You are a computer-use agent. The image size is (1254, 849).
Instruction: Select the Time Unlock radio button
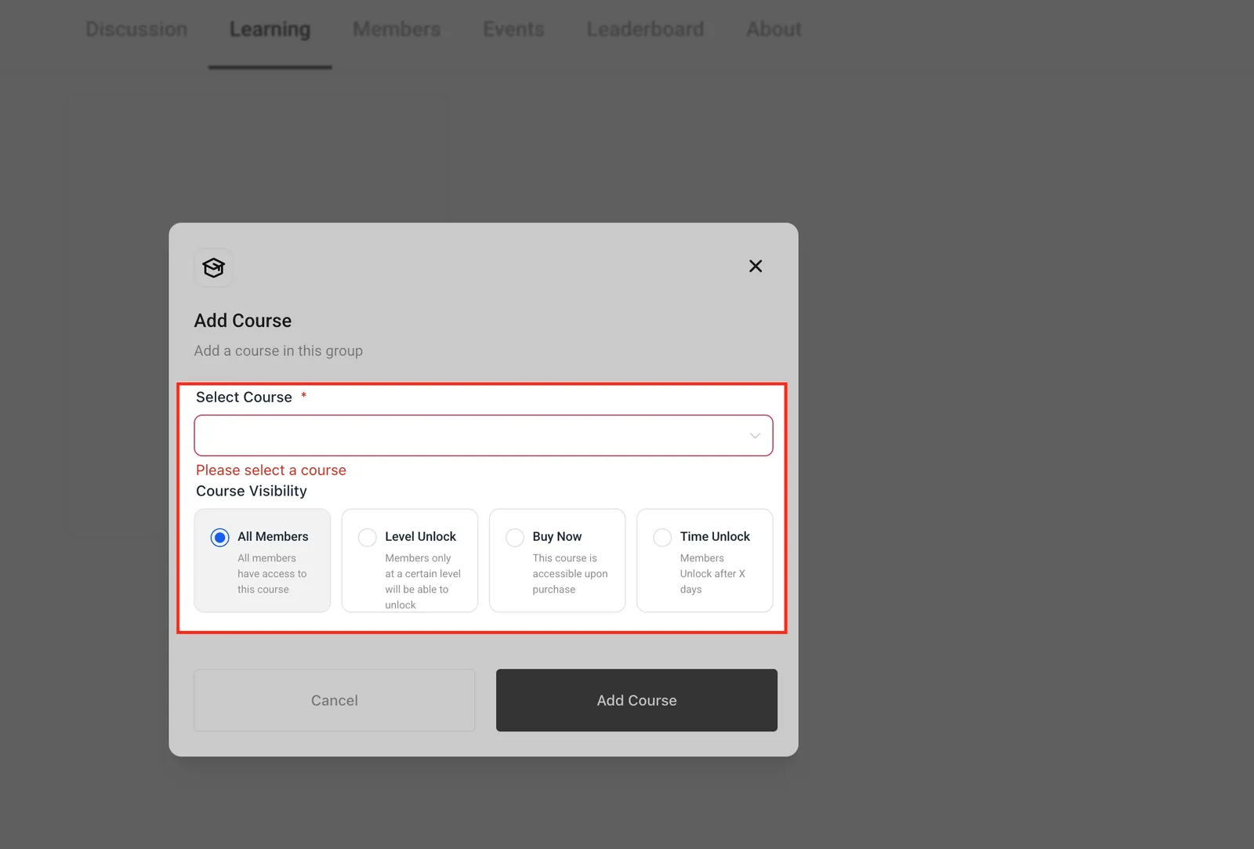[662, 537]
